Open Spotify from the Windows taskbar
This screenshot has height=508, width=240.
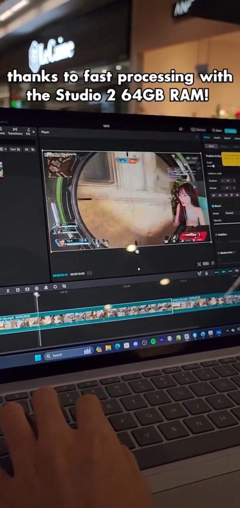[x=153, y=341]
